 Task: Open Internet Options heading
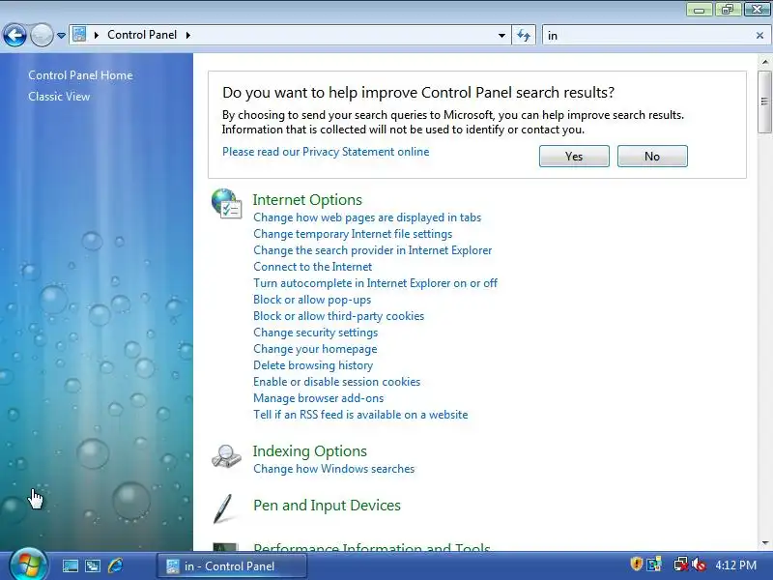click(x=307, y=200)
